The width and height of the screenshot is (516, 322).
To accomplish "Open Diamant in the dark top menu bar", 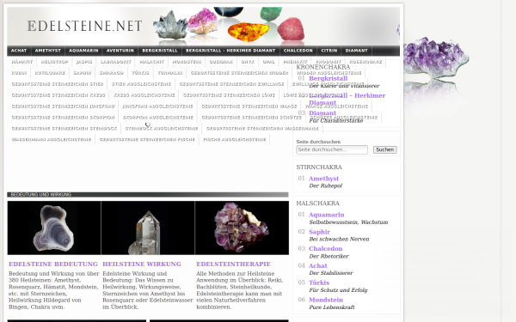I will pyautogui.click(x=356, y=51).
